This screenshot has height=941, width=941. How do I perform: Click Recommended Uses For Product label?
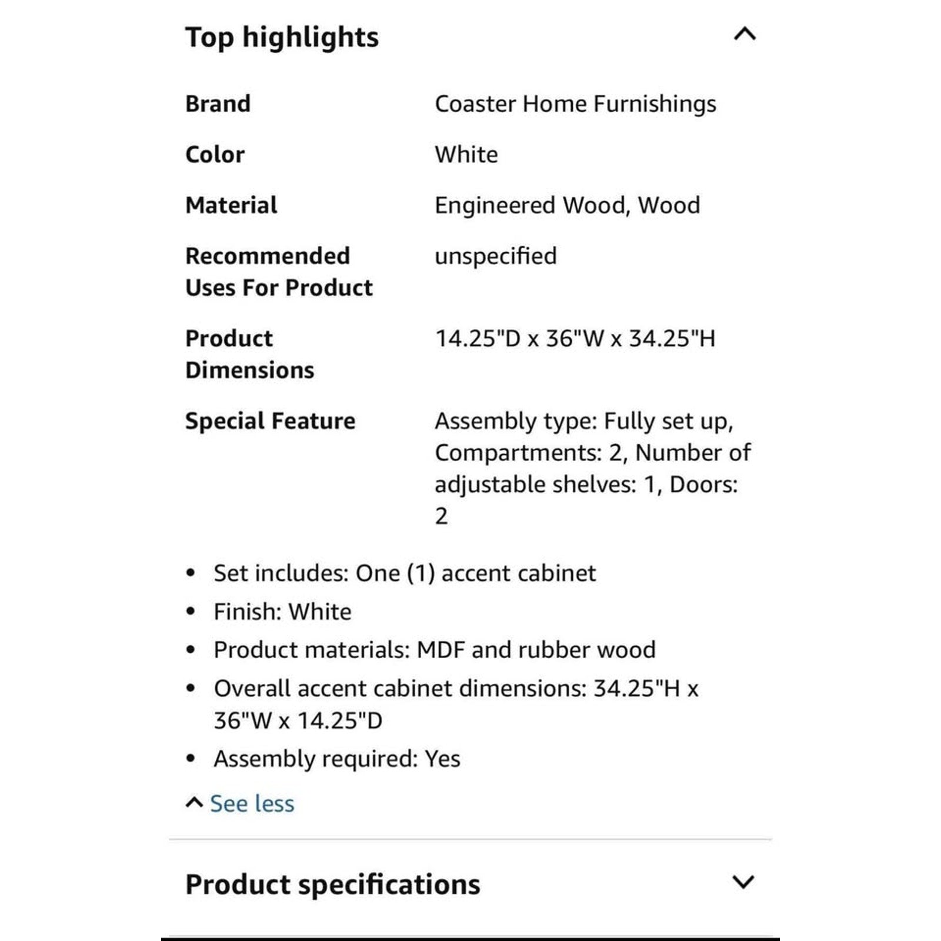pos(279,272)
